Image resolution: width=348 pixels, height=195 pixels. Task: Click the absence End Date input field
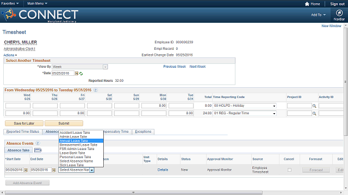click(41, 170)
